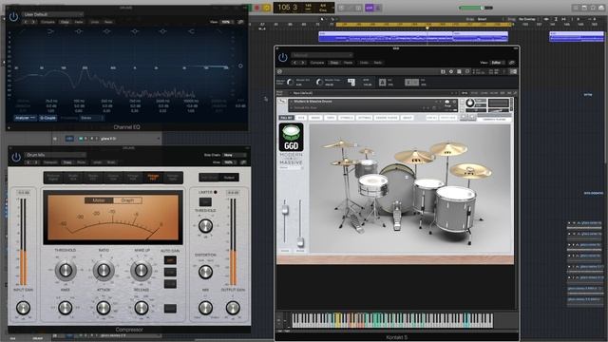Click Compare in Channel EQ header

point(47,22)
